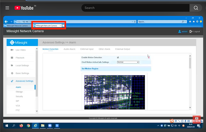Reload the page with the refresh icon

[x=135, y=22]
